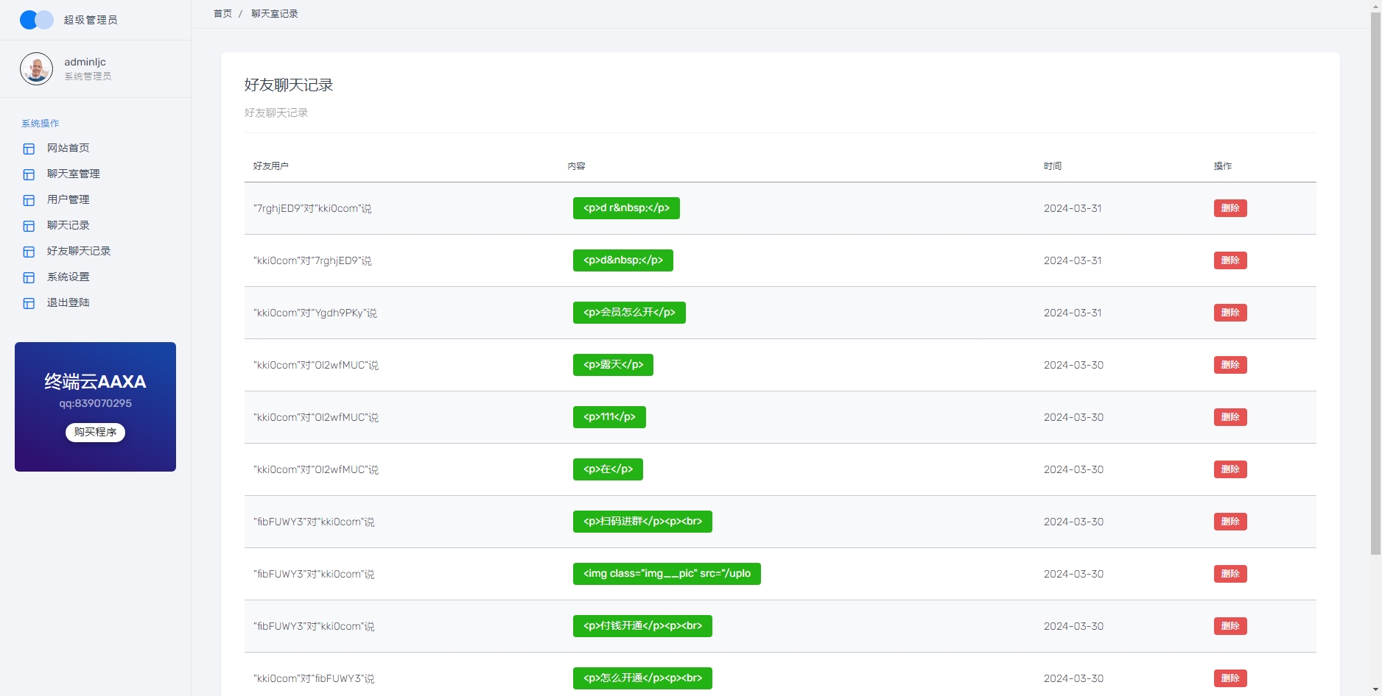This screenshot has width=1382, height=696.
Task: Click the 聊天记录 sidebar icon
Action: pyautogui.click(x=29, y=226)
